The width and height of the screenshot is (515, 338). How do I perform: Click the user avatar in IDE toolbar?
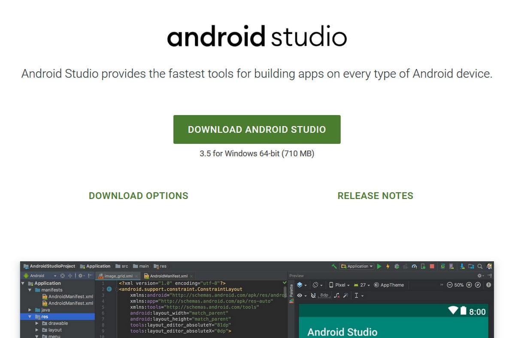click(488, 266)
